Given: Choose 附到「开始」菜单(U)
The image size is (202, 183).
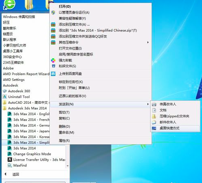Looking at the screenshot, I should [74, 88].
